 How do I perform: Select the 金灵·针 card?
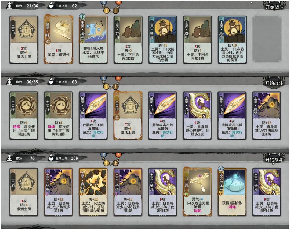[x=59, y=40]
